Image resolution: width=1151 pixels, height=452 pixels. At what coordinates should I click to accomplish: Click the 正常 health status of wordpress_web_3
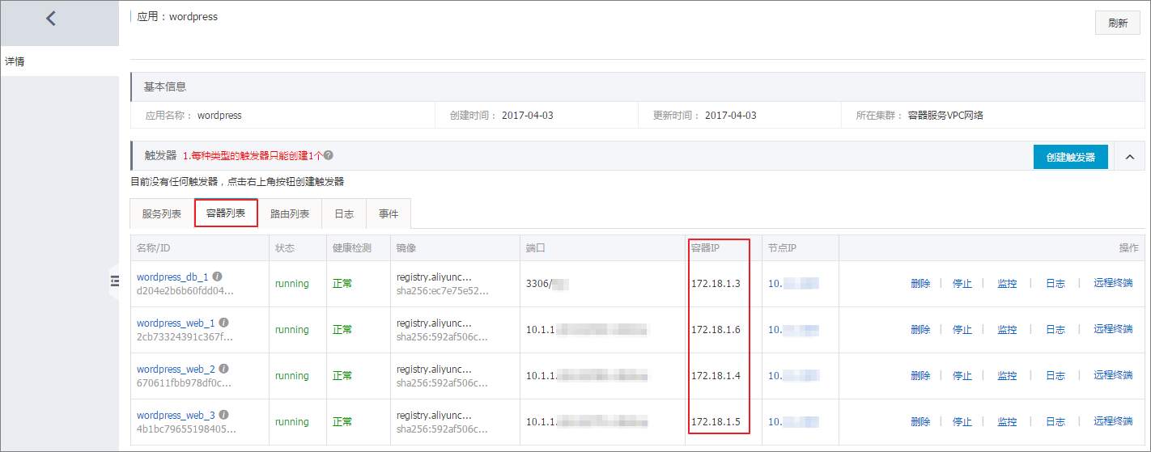point(342,421)
